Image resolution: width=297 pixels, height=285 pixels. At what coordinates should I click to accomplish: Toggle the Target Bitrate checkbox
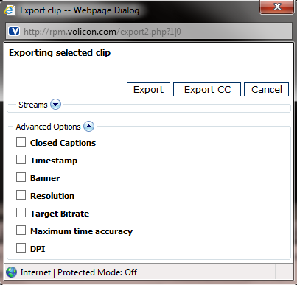[x=21, y=213]
